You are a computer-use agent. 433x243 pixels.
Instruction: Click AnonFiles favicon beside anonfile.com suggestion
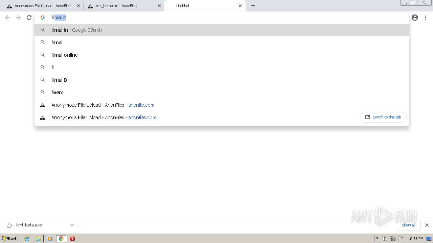[x=43, y=105]
